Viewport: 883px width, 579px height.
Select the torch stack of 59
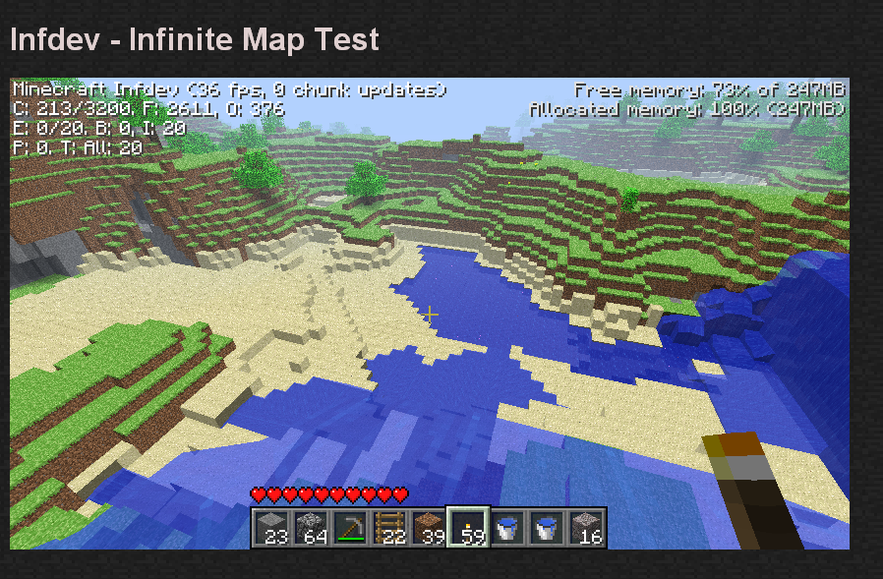click(x=468, y=528)
